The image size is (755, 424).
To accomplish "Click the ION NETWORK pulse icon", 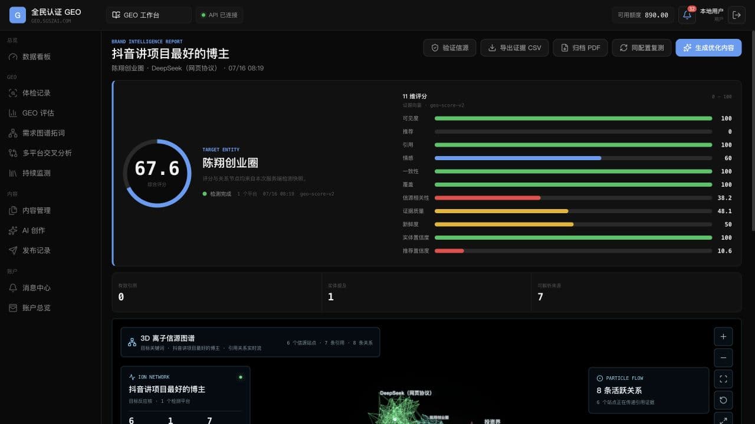I will coord(132,377).
